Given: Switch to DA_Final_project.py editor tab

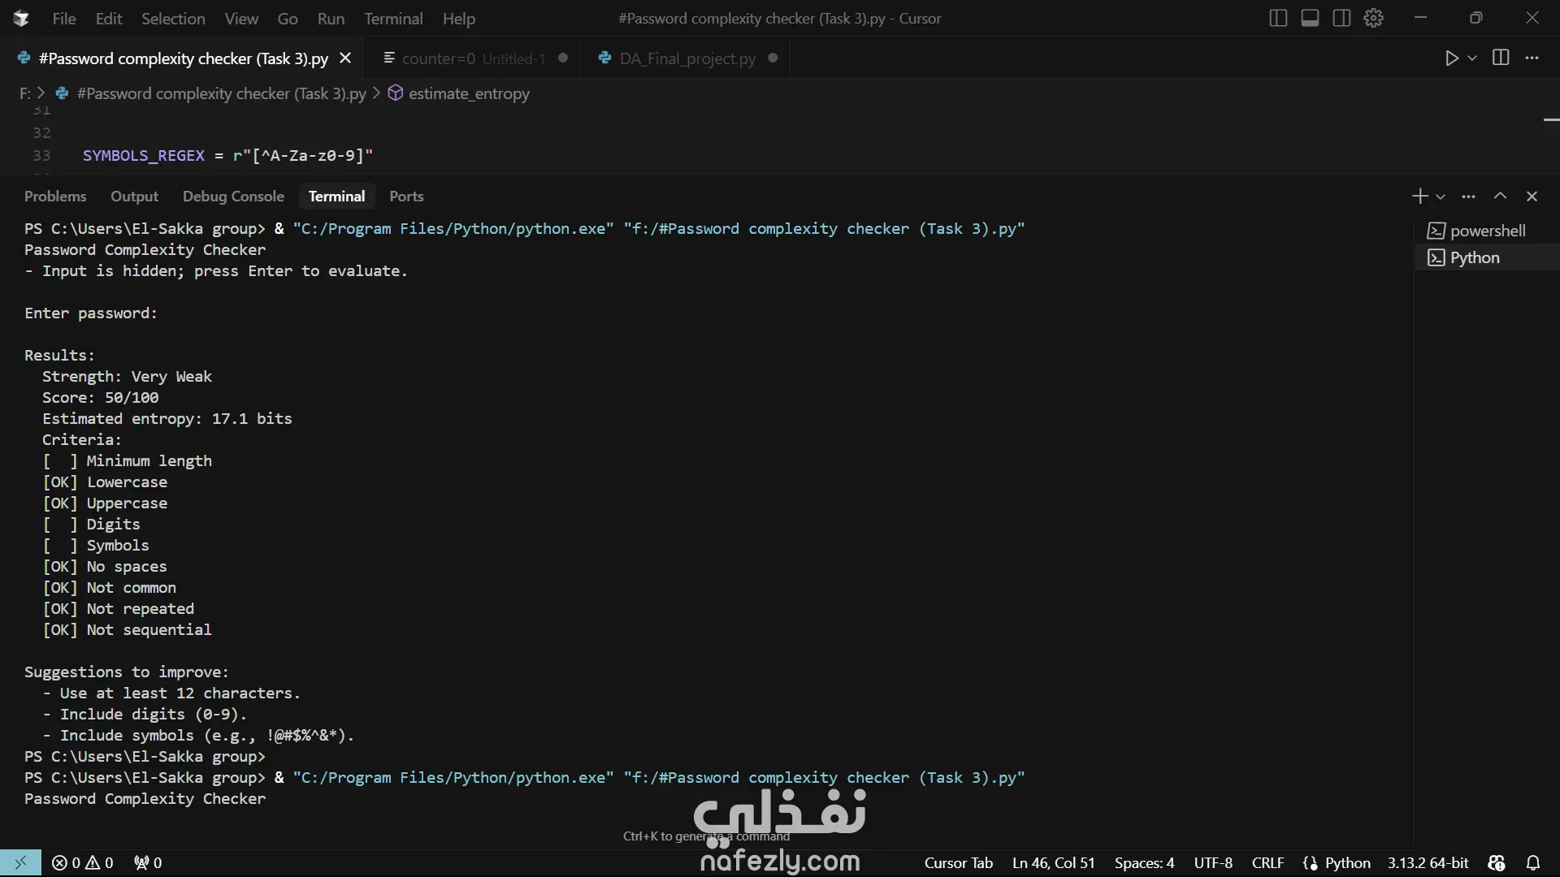Looking at the screenshot, I should click(687, 58).
